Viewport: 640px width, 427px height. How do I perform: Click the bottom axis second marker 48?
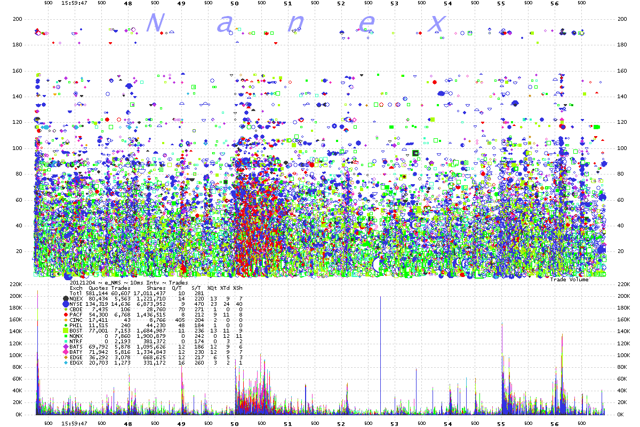click(x=128, y=423)
